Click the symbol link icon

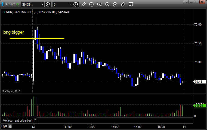(x=123, y=4)
